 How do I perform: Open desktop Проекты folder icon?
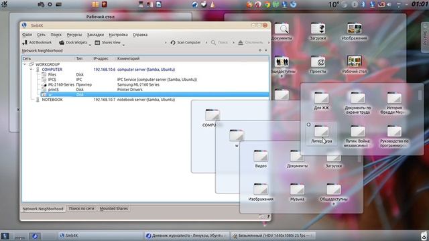pyautogui.click(x=318, y=65)
